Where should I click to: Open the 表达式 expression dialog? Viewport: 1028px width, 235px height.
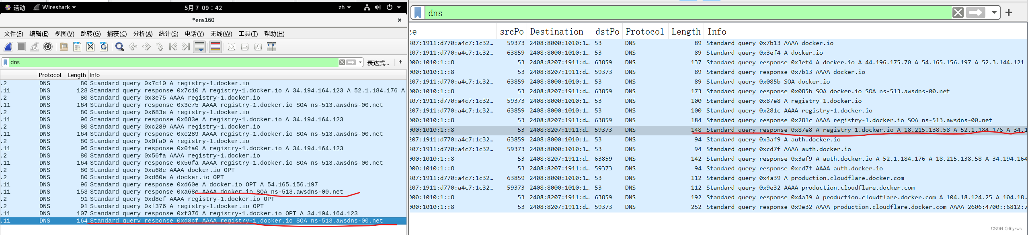point(378,63)
